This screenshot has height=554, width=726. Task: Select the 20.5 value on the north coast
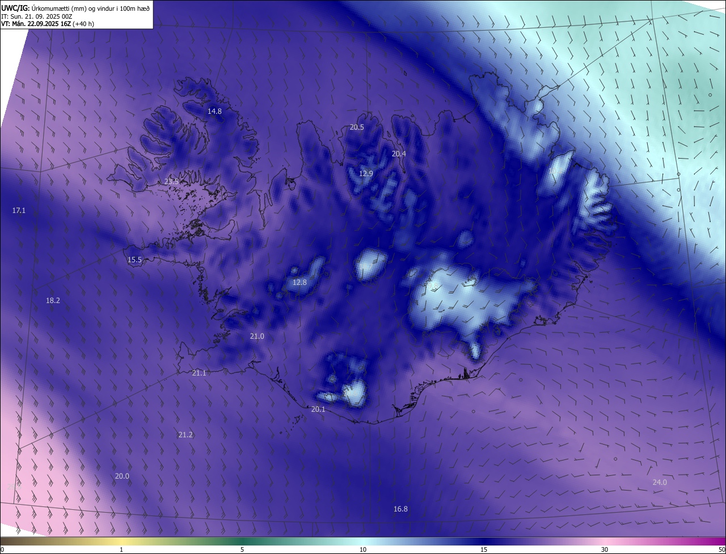pyautogui.click(x=357, y=127)
